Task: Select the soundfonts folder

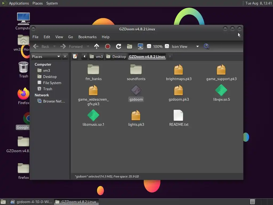Action: click(x=136, y=73)
